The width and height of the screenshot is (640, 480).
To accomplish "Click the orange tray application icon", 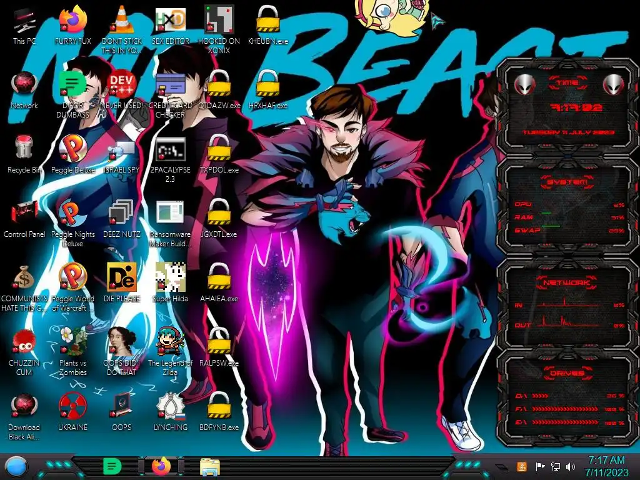I will (x=522, y=466).
